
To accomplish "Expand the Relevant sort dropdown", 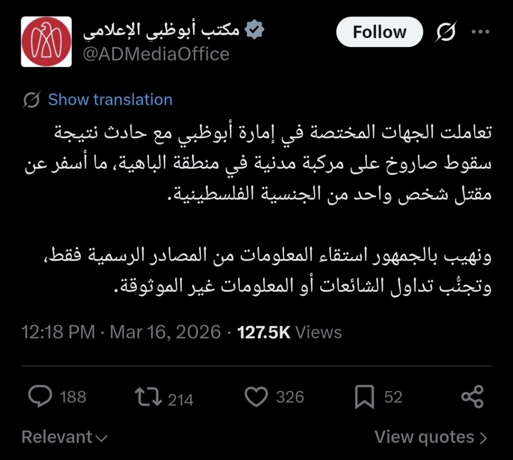I will point(65,437).
